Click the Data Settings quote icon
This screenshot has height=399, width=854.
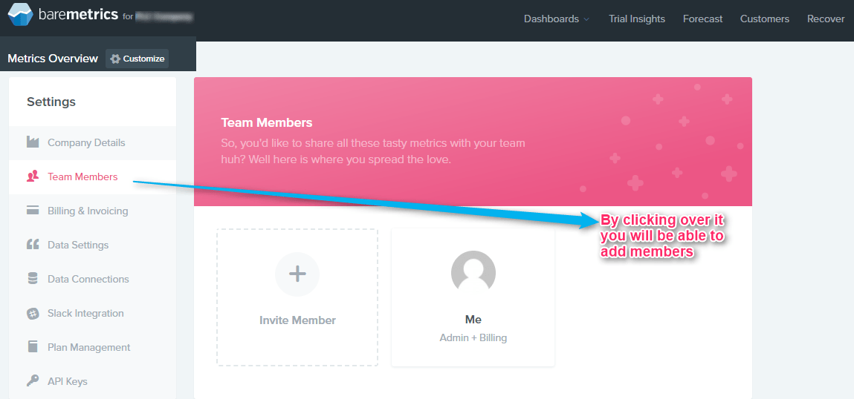point(33,245)
